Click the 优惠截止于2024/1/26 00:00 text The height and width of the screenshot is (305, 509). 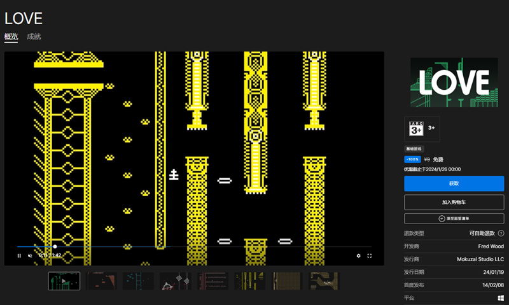(432, 169)
